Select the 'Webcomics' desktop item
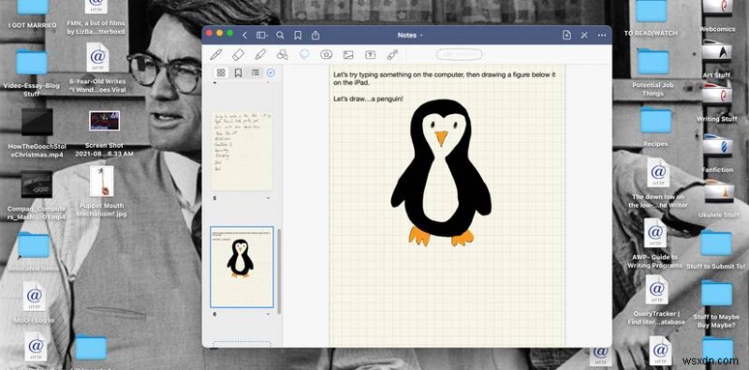This screenshot has height=370, width=749. (717, 16)
